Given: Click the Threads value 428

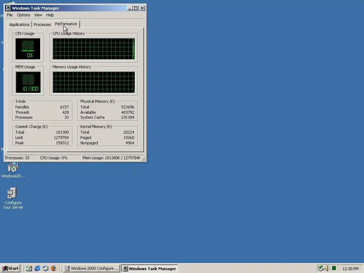Looking at the screenshot, I should point(65,112).
